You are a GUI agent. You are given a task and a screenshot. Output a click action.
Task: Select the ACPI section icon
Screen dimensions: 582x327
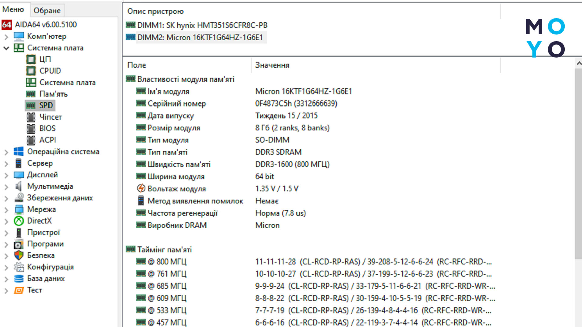(x=32, y=140)
